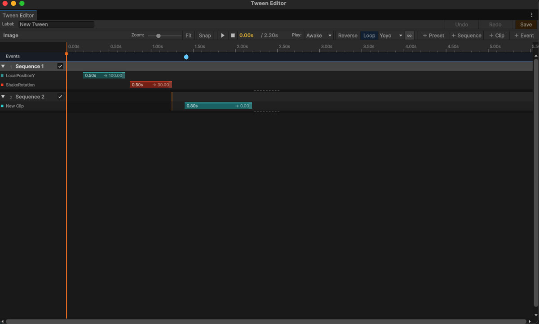Click the Undo button
Viewport: 539px width, 324px height.
pos(461,25)
